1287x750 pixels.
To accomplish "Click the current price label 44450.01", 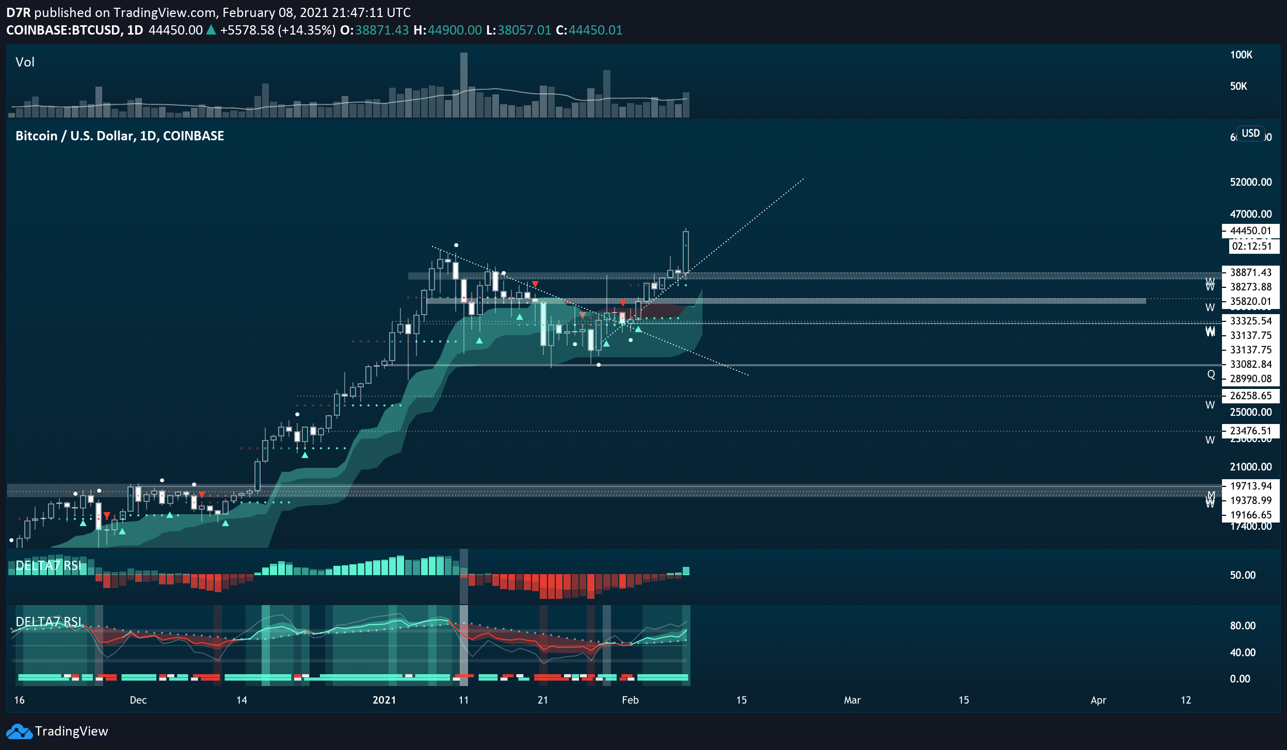I will coord(1250,231).
